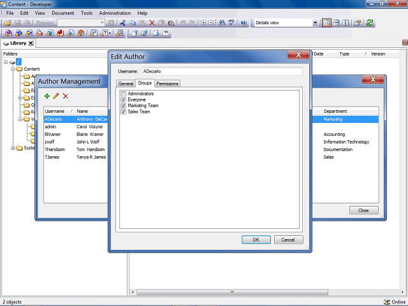Click the new question document dropdown icon
Screen dimensions: 408x306
tap(106, 33)
